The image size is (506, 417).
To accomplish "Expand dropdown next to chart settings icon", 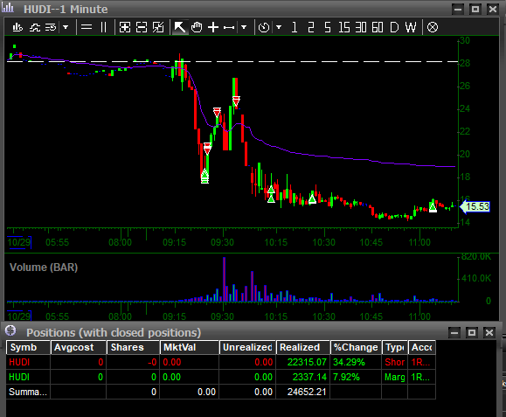I will 66,27.
